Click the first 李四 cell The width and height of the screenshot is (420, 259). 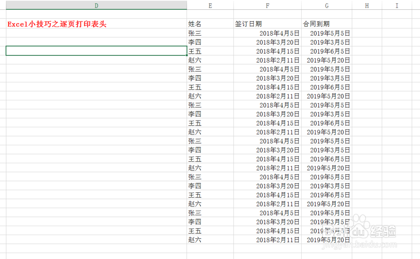point(194,42)
